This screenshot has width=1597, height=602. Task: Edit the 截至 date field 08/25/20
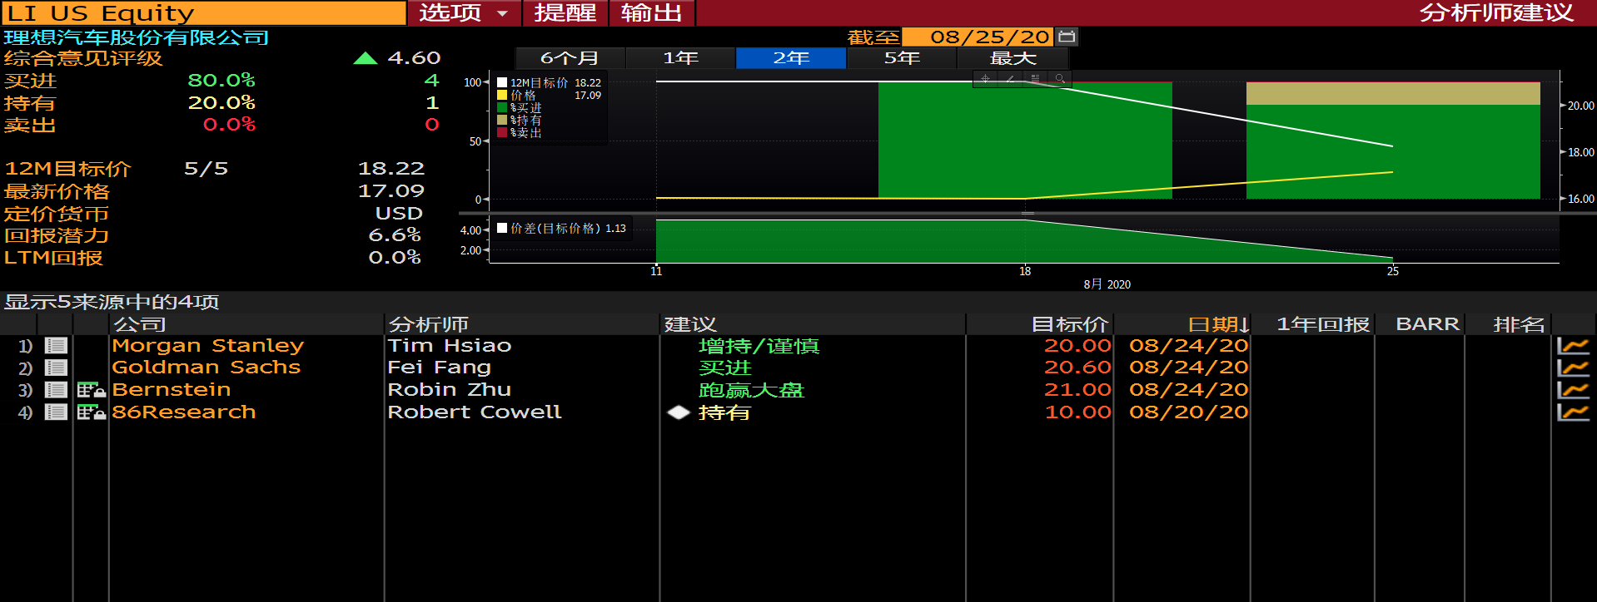978,37
